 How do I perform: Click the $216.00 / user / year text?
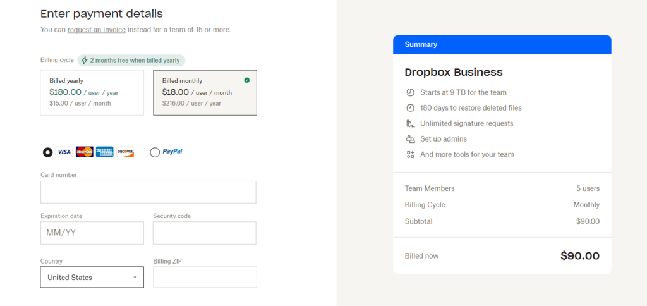pyautogui.click(x=191, y=103)
